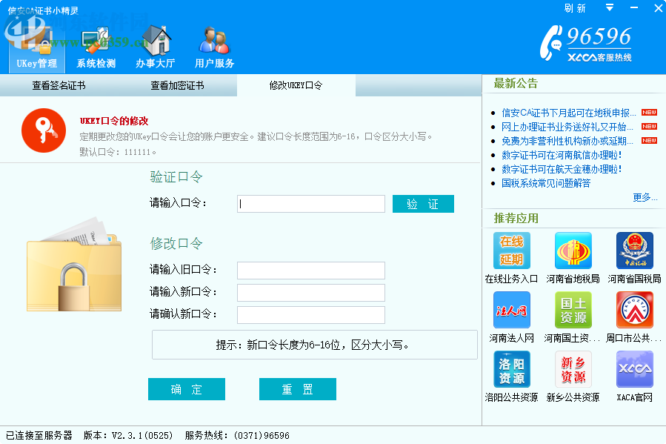Viewport: 666px width, 444px height.
Task: Open the UKey管理 section
Action: pyautogui.click(x=37, y=48)
